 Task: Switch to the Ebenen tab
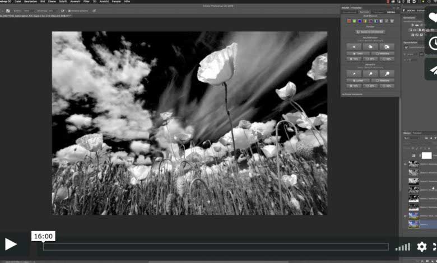[407, 133]
